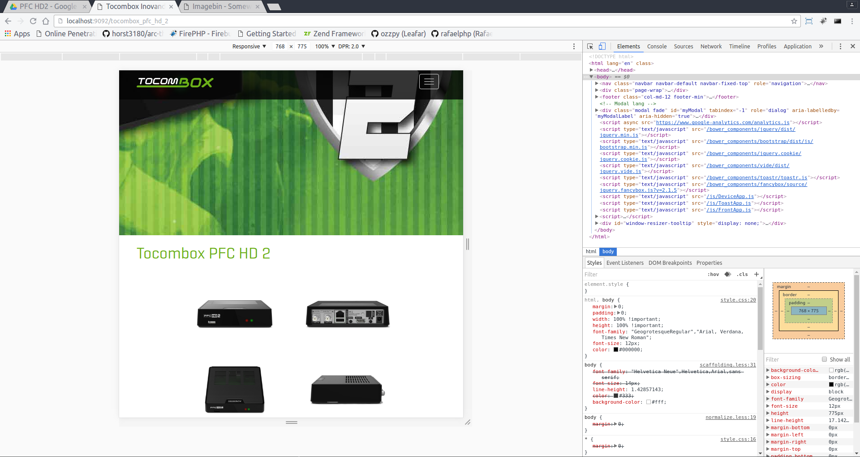
Task: Add a new style rule
Action: pyautogui.click(x=757, y=274)
